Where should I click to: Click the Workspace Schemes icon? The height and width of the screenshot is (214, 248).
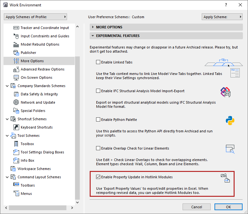[x=13, y=169]
